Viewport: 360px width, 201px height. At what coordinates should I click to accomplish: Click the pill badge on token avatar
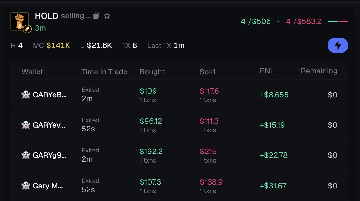pyautogui.click(x=27, y=29)
